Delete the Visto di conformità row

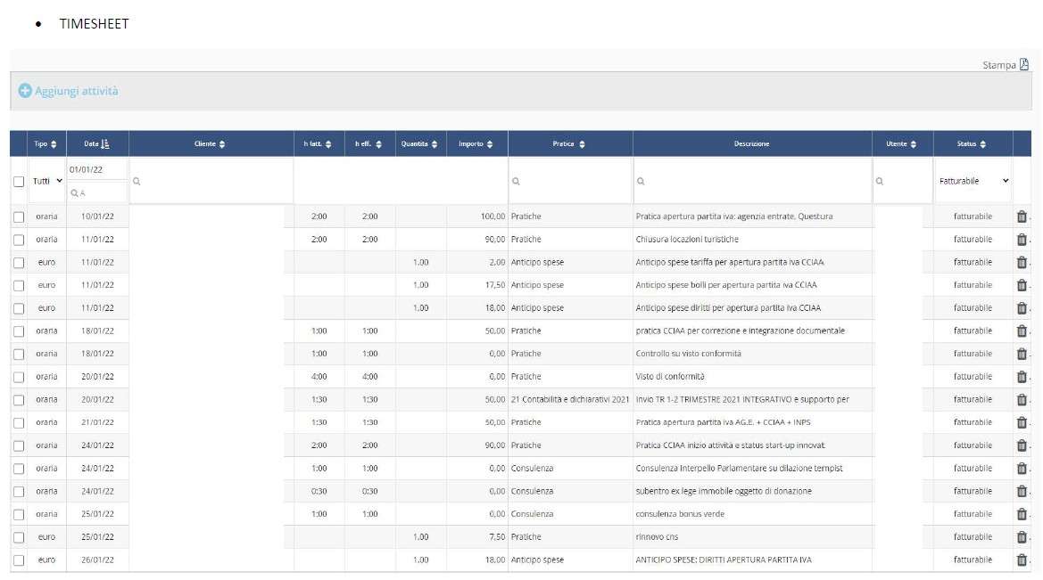coord(1022,377)
